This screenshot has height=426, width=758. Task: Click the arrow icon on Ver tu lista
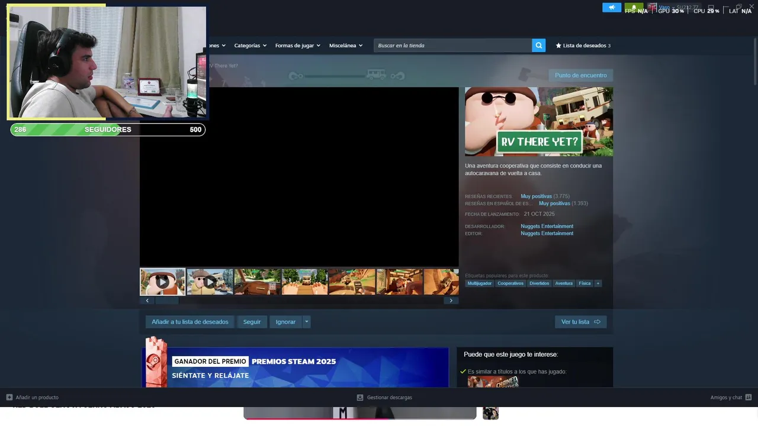[x=597, y=322]
